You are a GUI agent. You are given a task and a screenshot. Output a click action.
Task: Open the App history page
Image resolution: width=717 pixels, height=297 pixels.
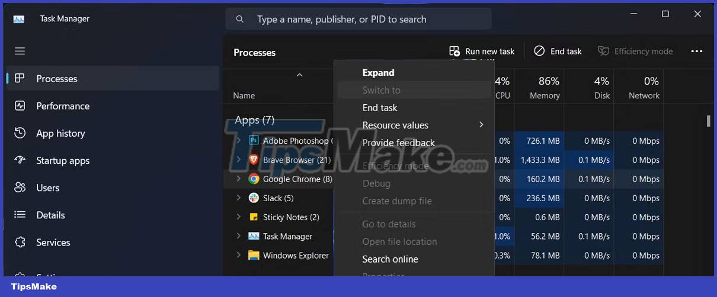[x=111, y=133]
